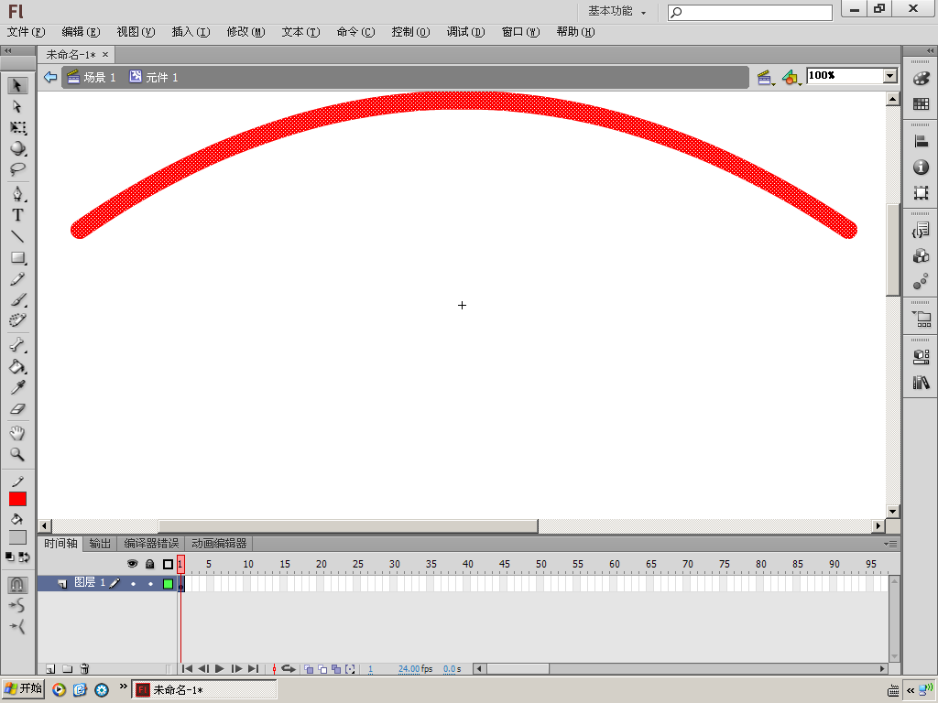The height and width of the screenshot is (703, 938).
Task: Switch to the 动画编辑器 tab
Action: [219, 544]
